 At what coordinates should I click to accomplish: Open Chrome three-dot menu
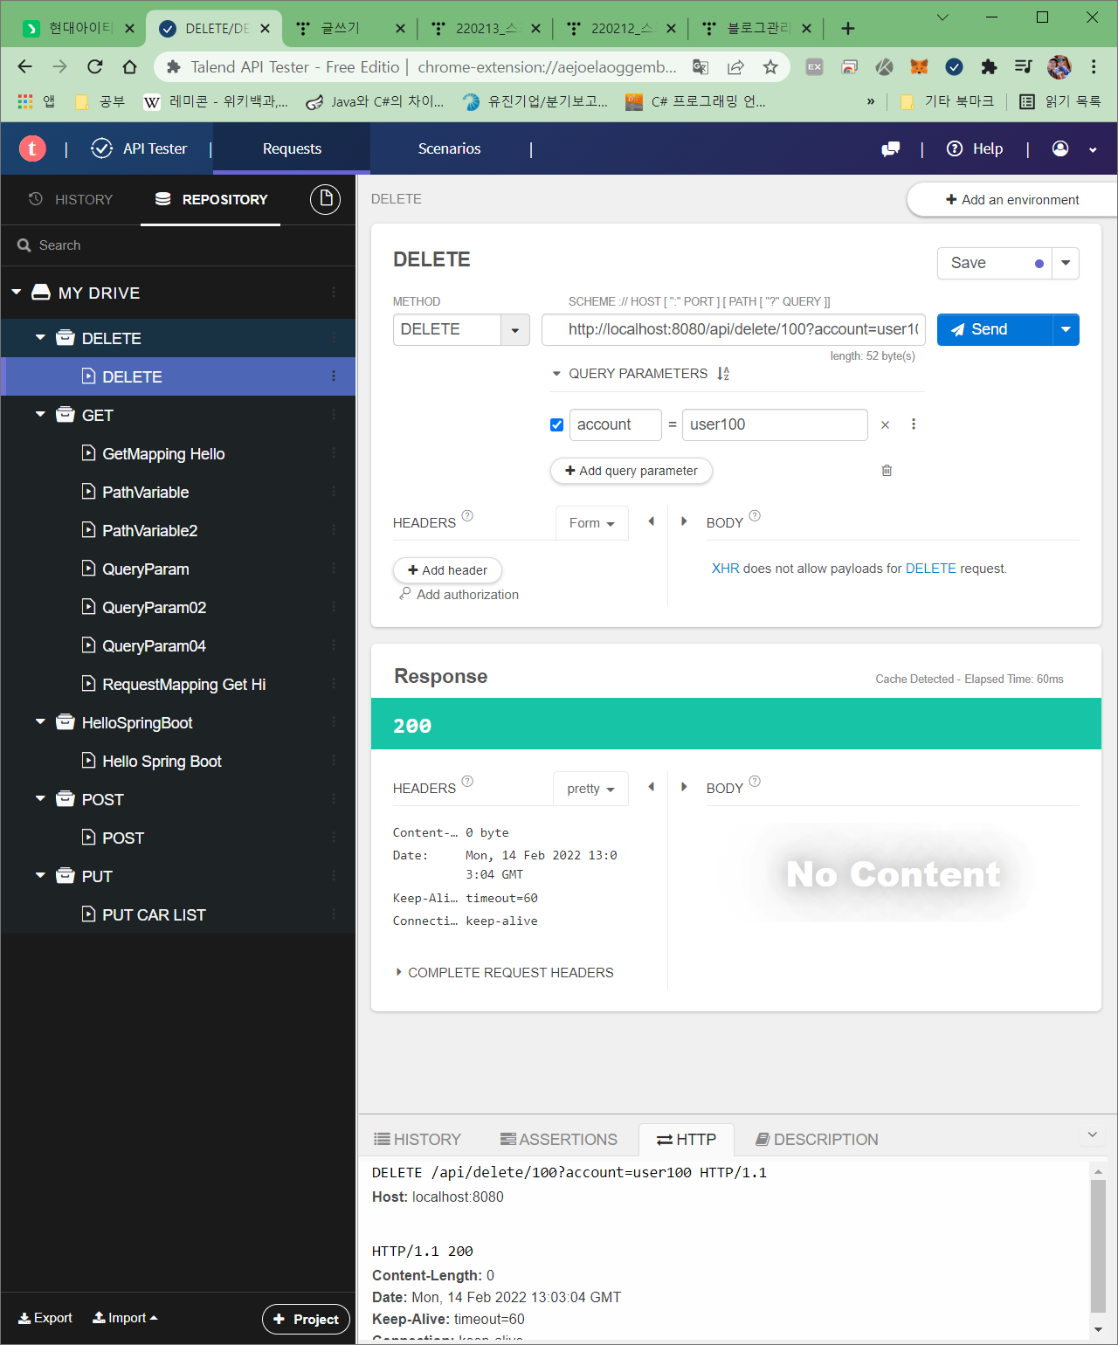click(1094, 66)
